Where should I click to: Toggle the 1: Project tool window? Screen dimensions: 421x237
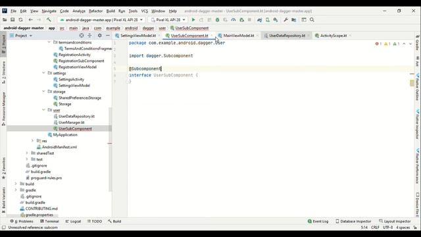pos(3,44)
